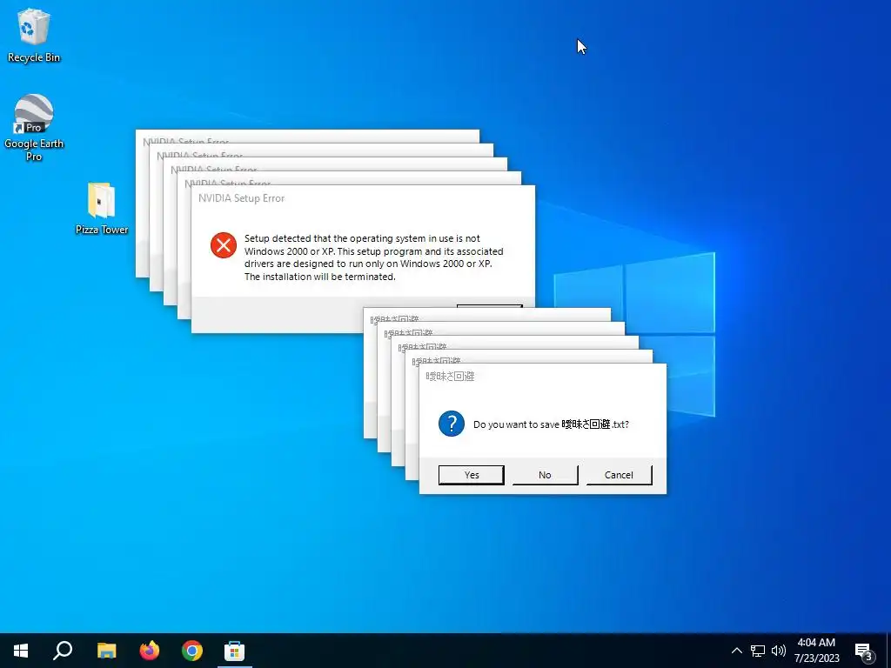Open the notification center icon
Viewport: 891px width, 668px height.
coord(864,651)
